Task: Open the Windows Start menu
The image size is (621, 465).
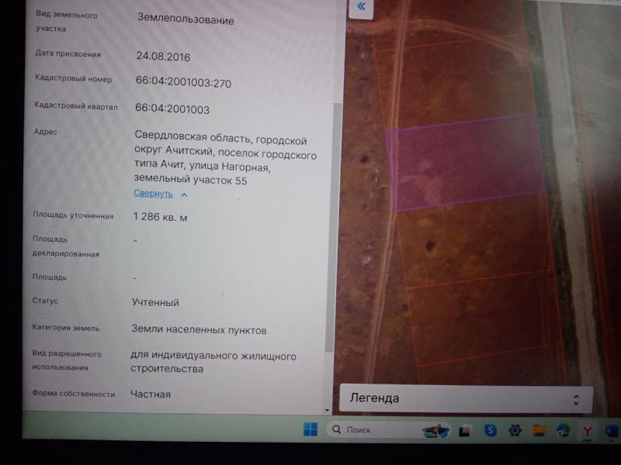Action: coord(310,429)
